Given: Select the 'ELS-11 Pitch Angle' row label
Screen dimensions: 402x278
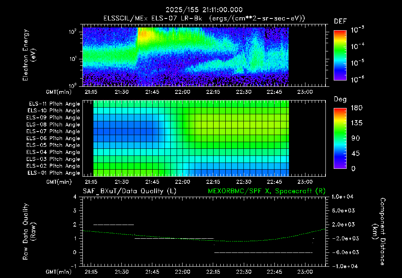Looking at the screenshot, I should pos(54,104).
